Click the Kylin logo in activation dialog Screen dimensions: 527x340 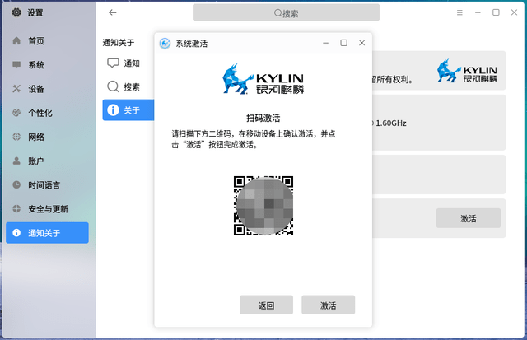(x=263, y=79)
